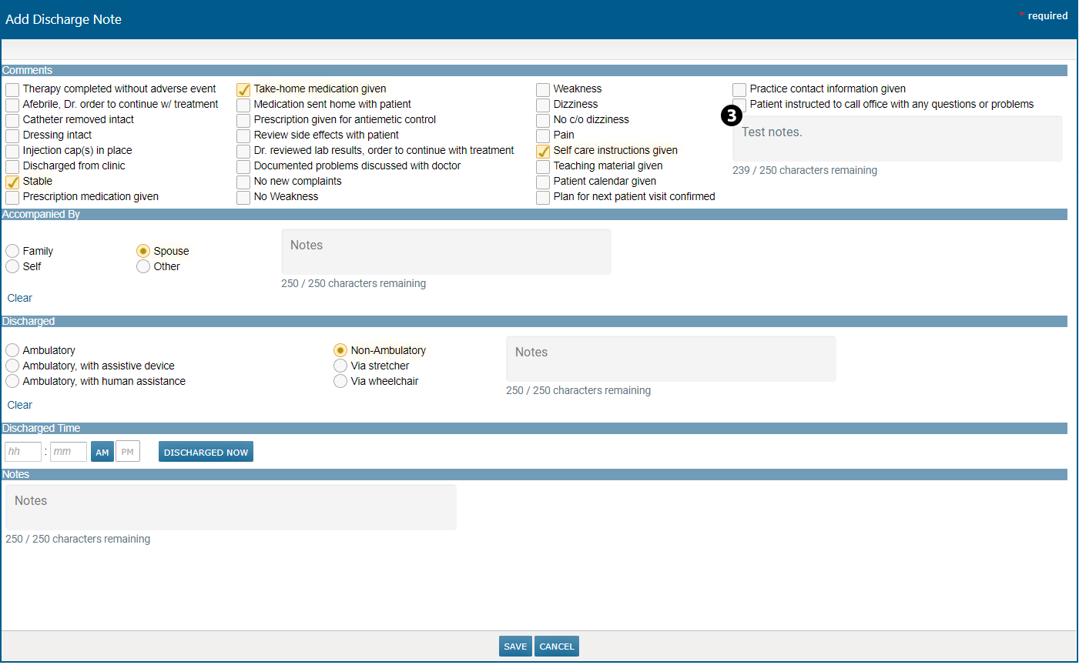Image resolution: width=1079 pixels, height=665 pixels.
Task: Check the Weakness checkbox
Action: [543, 90]
